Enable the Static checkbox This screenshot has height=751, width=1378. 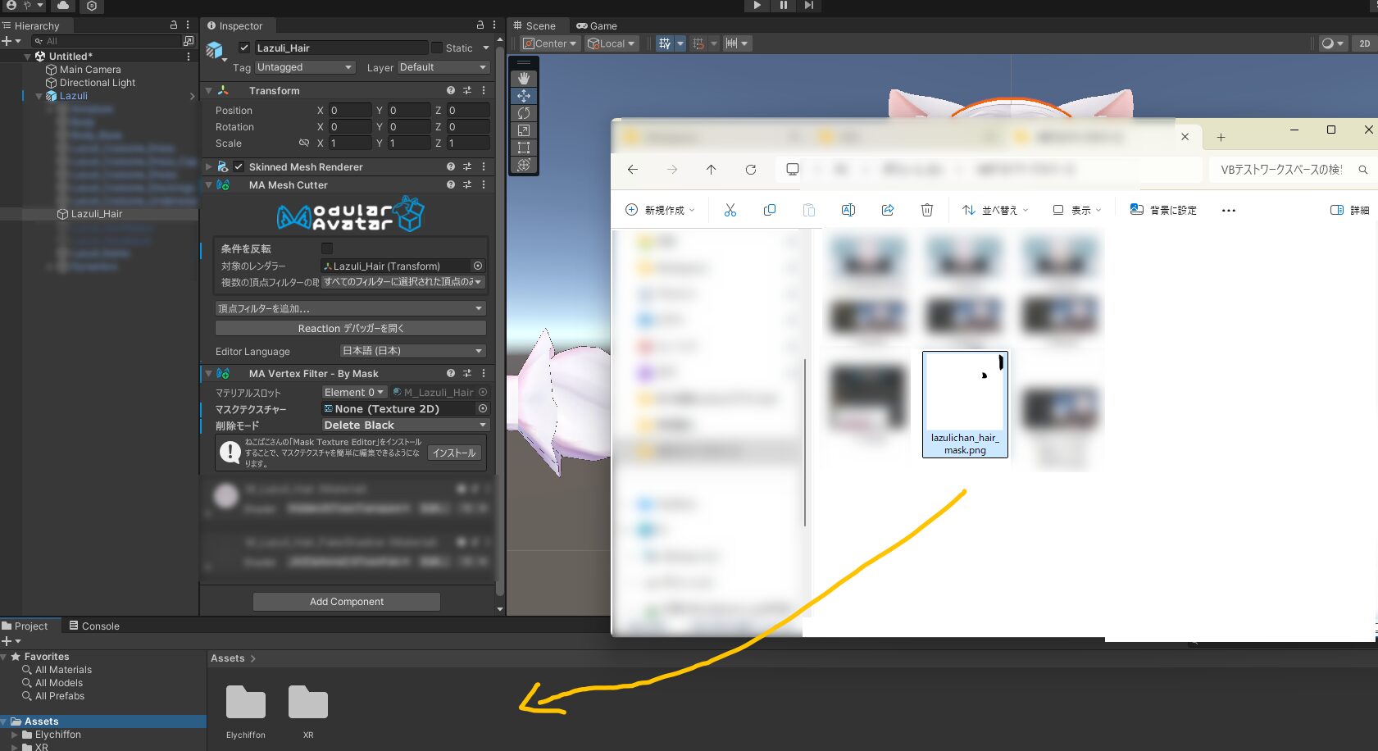coord(437,48)
